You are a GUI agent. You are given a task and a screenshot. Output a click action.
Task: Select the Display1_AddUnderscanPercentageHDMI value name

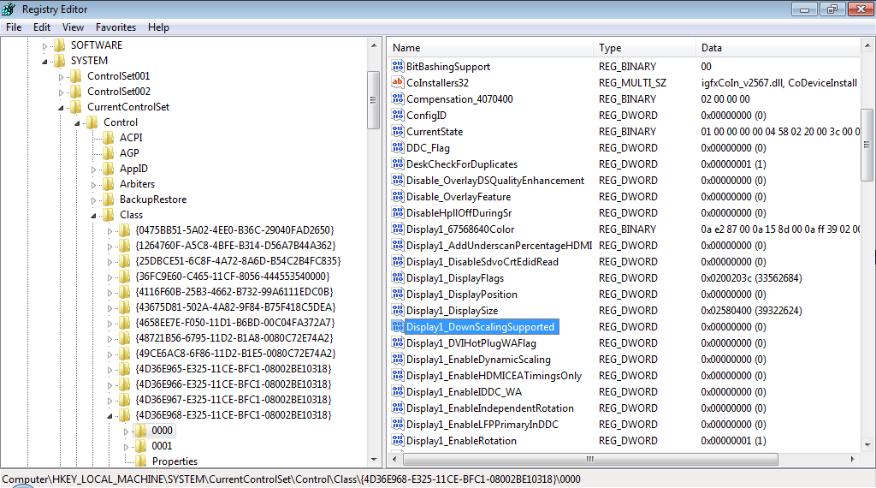(x=499, y=246)
